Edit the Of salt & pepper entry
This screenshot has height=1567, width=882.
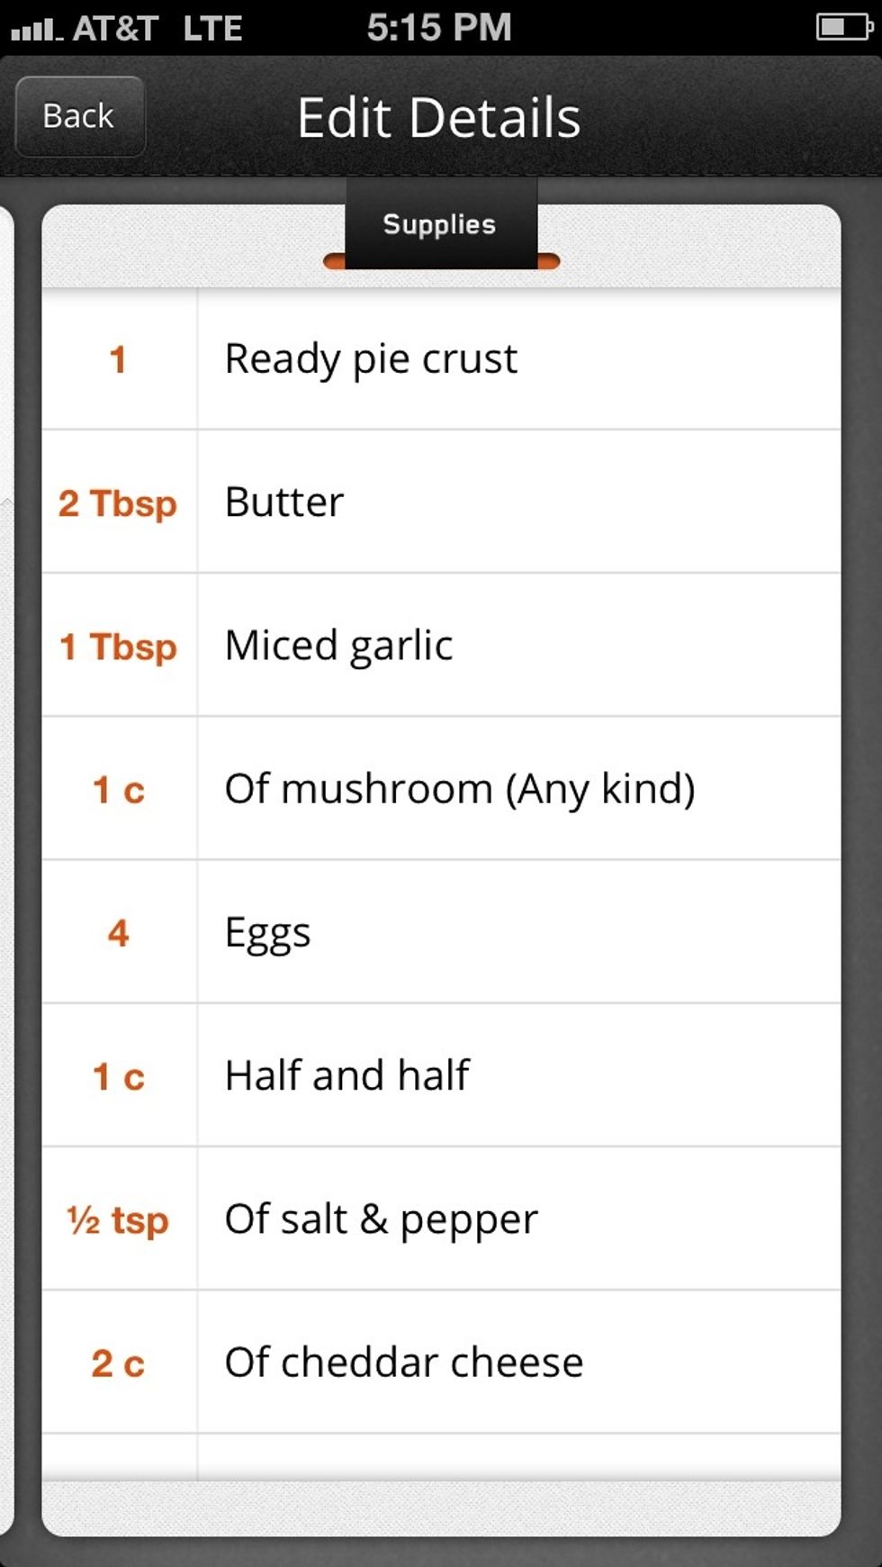pos(381,1218)
